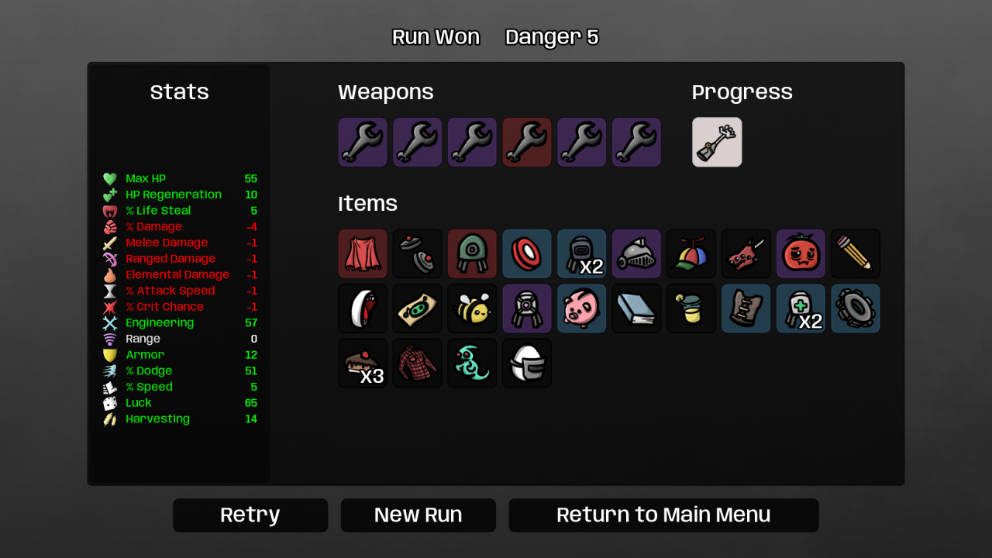This screenshot has width=992, height=558.
Task: Click the Luck stat entry
Action: point(180,403)
